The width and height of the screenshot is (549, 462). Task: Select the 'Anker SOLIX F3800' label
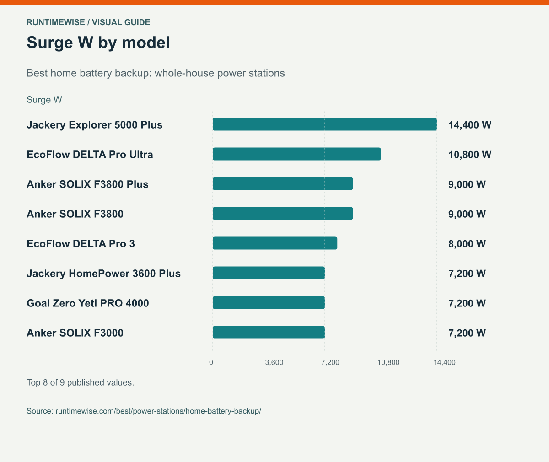75,214
